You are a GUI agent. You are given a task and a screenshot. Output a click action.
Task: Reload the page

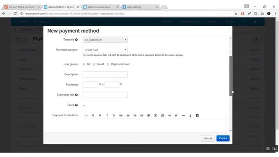click(x=15, y=14)
